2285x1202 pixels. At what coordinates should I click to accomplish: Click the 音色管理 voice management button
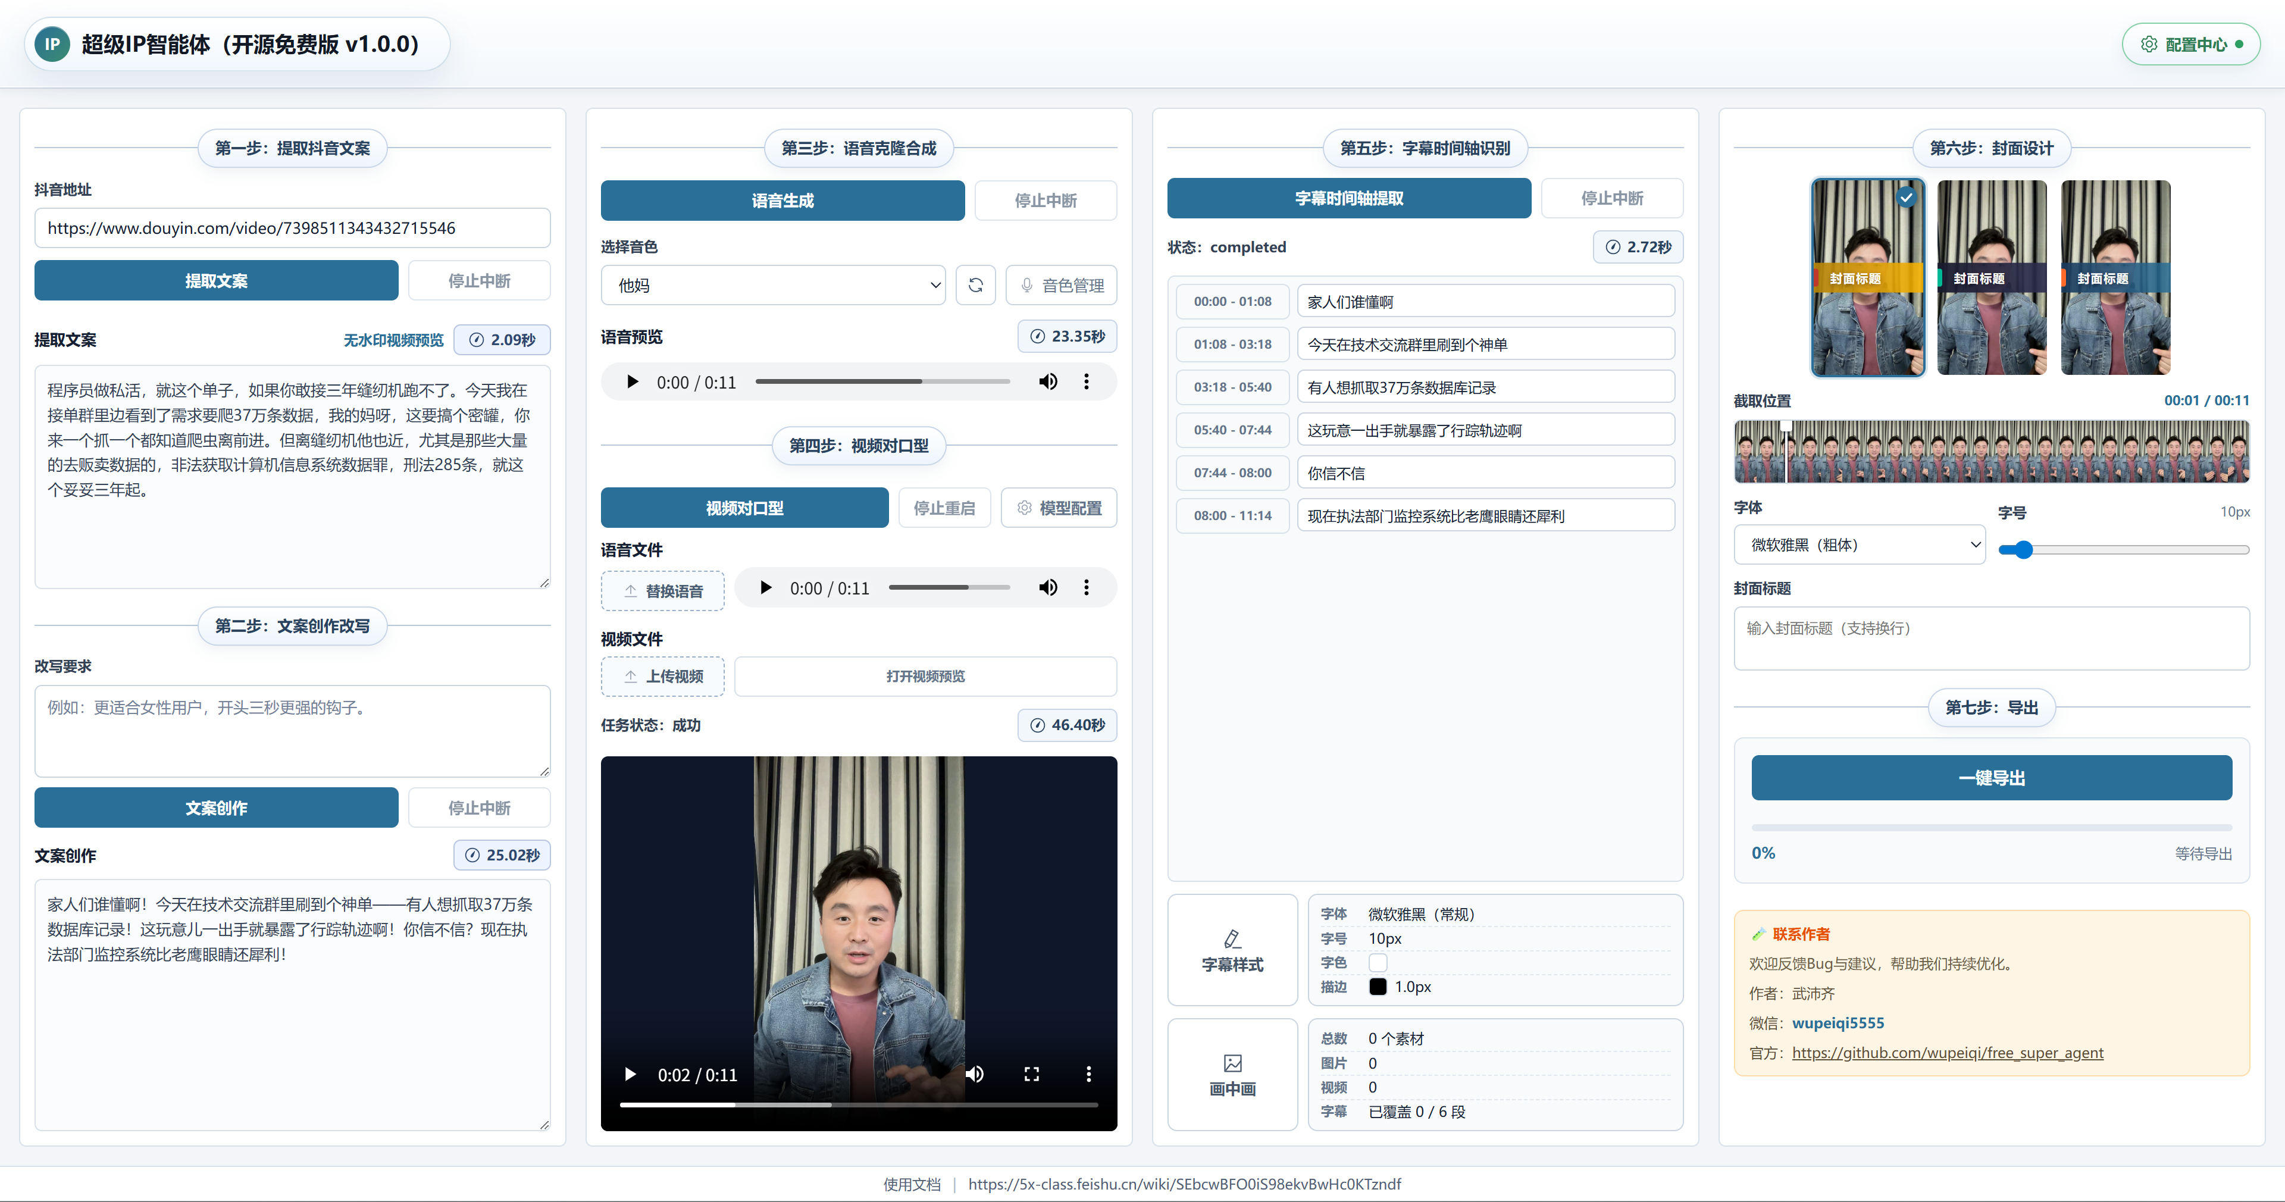[1061, 285]
